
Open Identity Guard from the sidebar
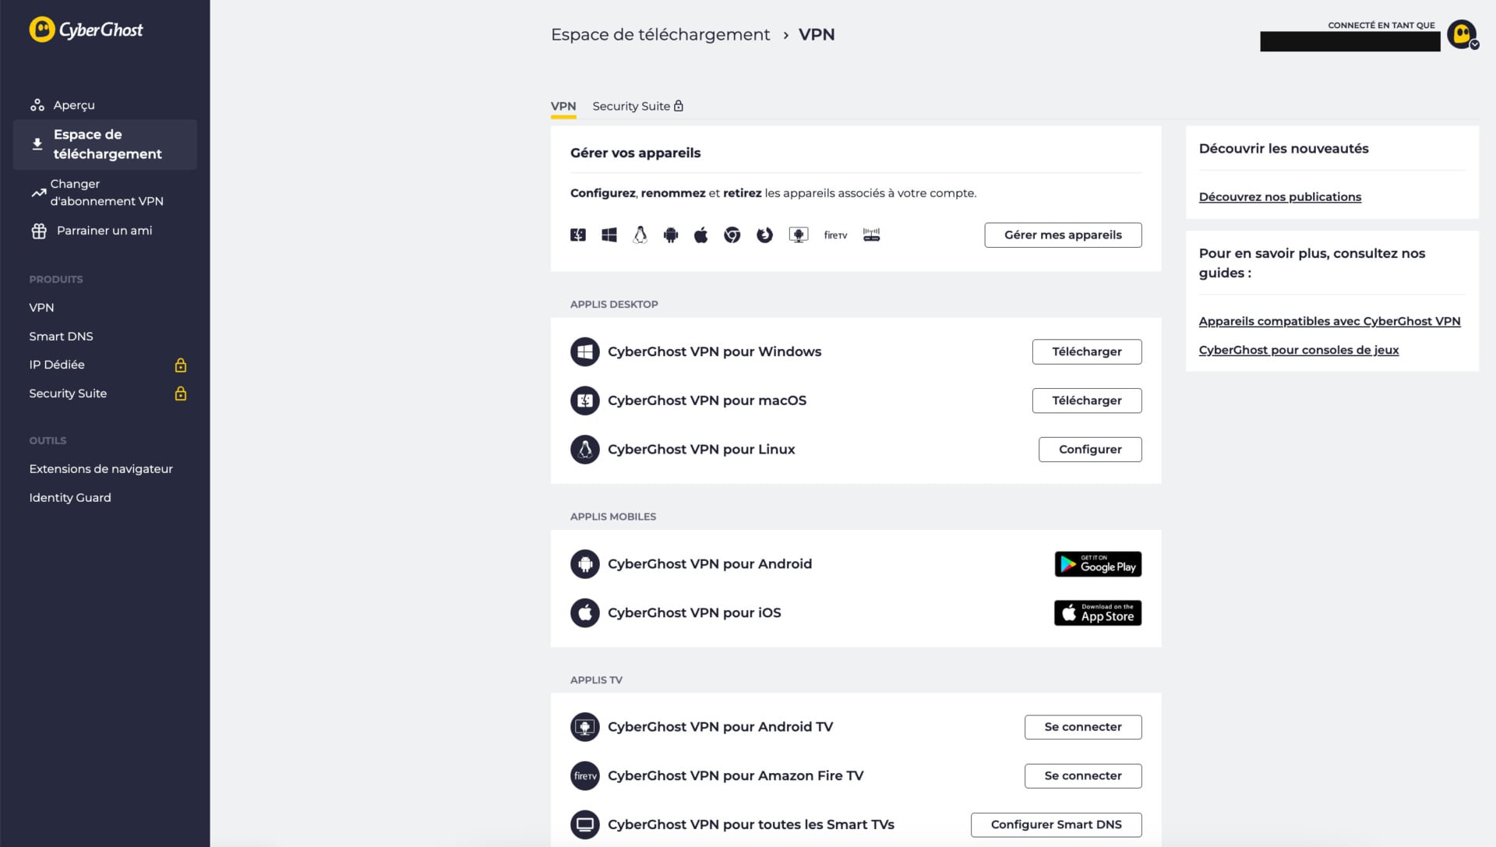pyautogui.click(x=69, y=497)
